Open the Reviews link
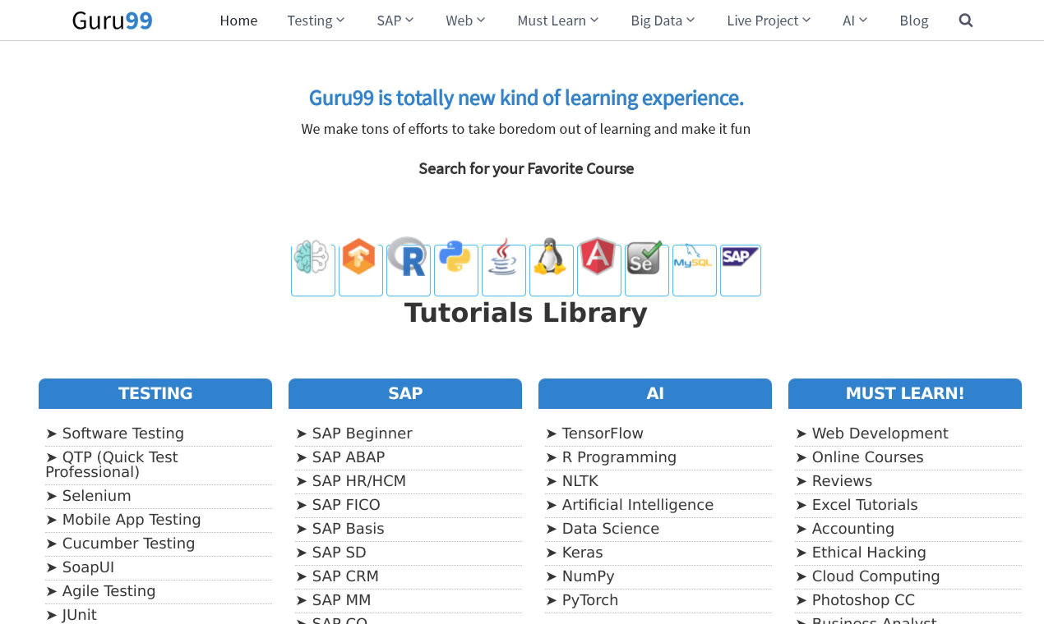This screenshot has width=1044, height=624. 843,481
